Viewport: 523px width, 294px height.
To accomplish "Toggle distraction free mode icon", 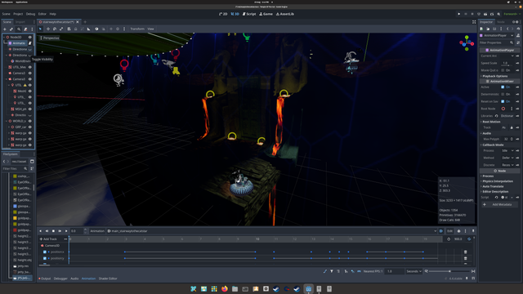I will click(x=474, y=22).
